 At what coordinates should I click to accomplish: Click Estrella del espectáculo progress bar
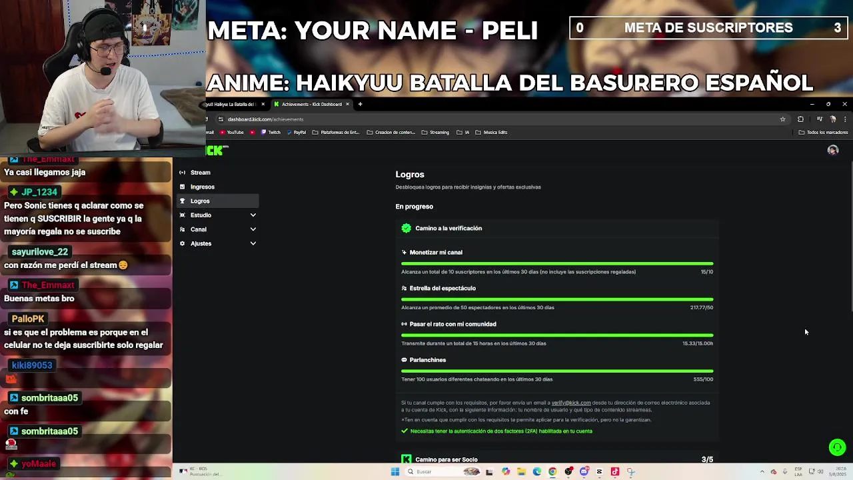pyautogui.click(x=557, y=299)
